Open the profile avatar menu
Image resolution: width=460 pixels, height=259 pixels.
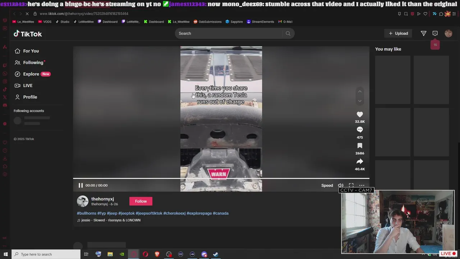(448, 33)
